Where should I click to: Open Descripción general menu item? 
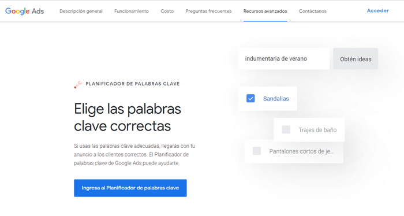point(81,11)
